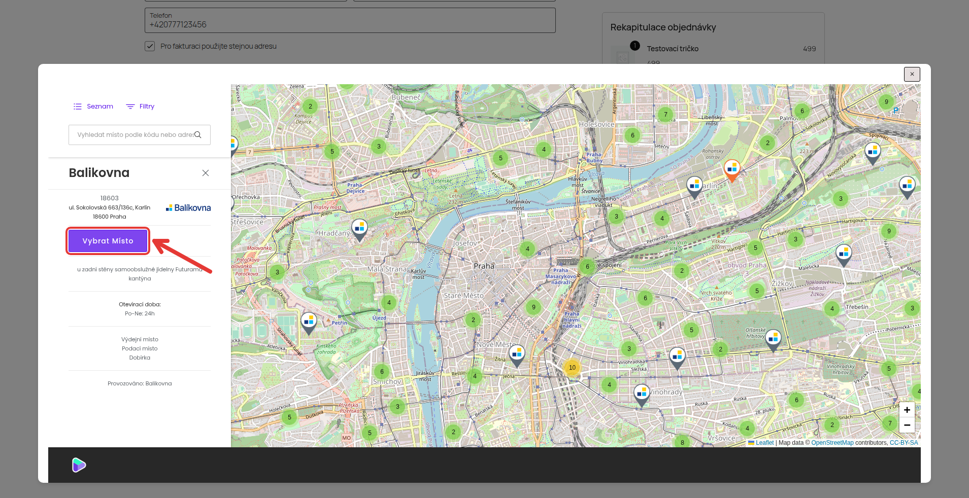
Task: Click the Provozováno: Balikovna text
Action: pos(140,383)
